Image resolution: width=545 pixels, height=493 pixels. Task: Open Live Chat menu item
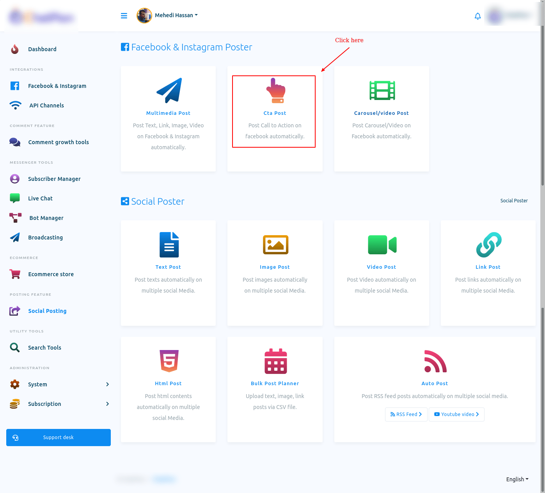click(x=40, y=198)
